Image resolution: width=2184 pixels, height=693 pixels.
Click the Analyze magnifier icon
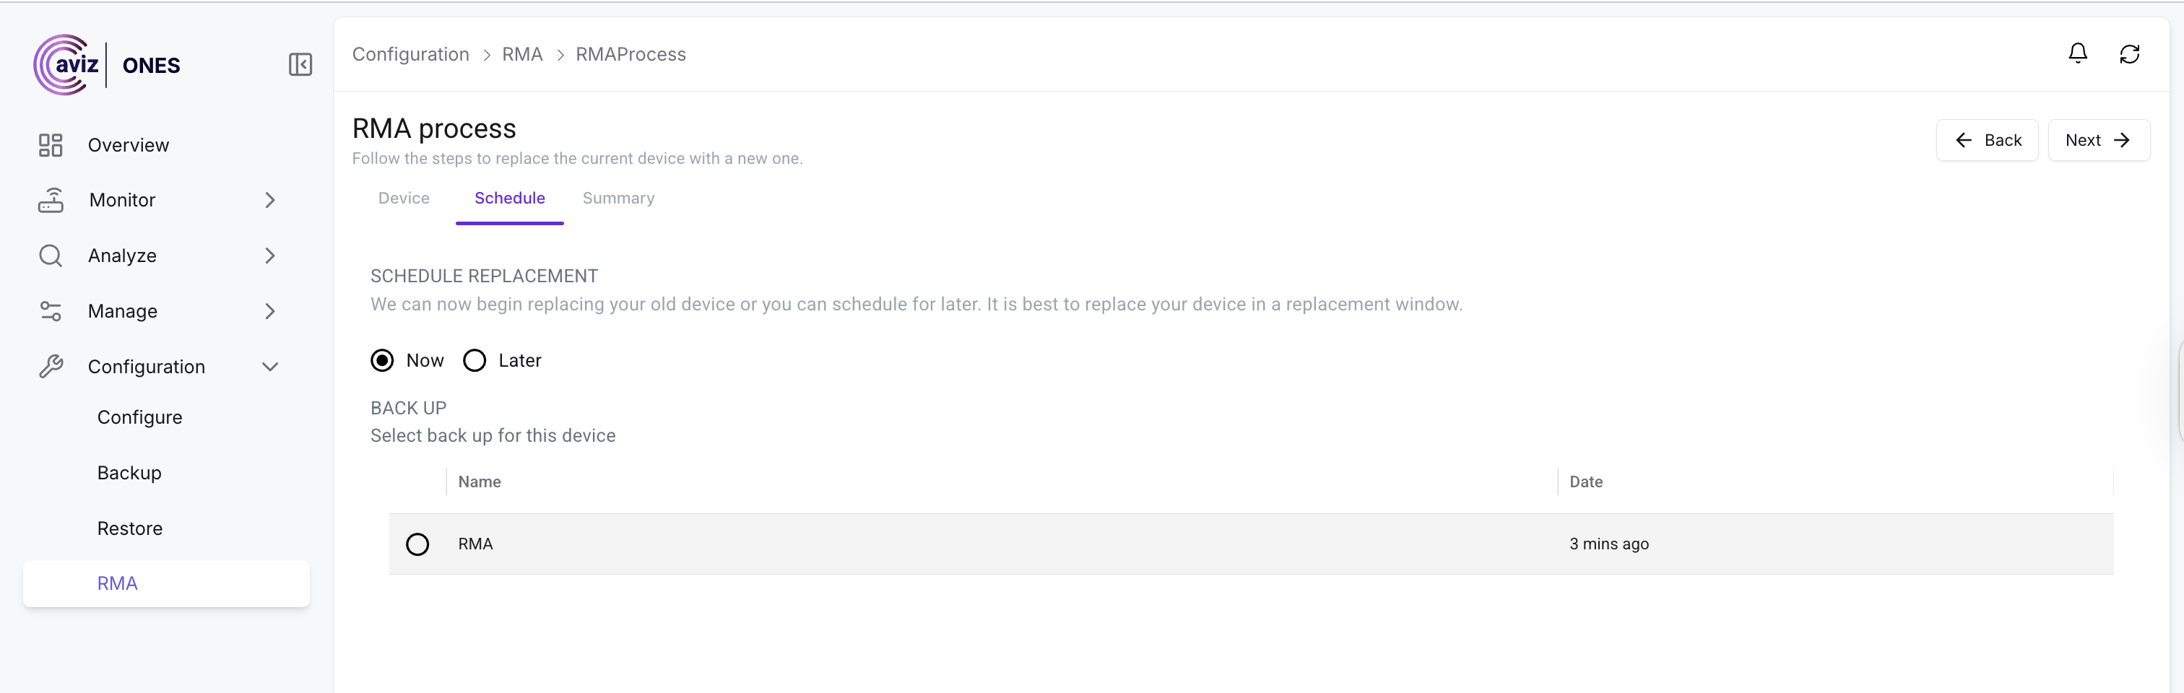pyautogui.click(x=51, y=255)
